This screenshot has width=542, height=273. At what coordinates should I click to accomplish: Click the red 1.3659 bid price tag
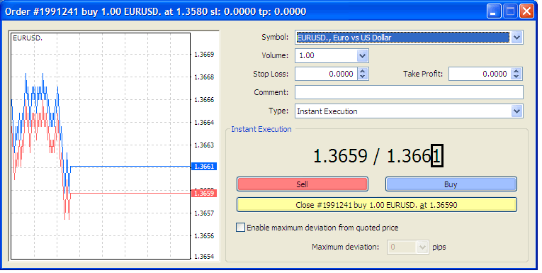(204, 193)
